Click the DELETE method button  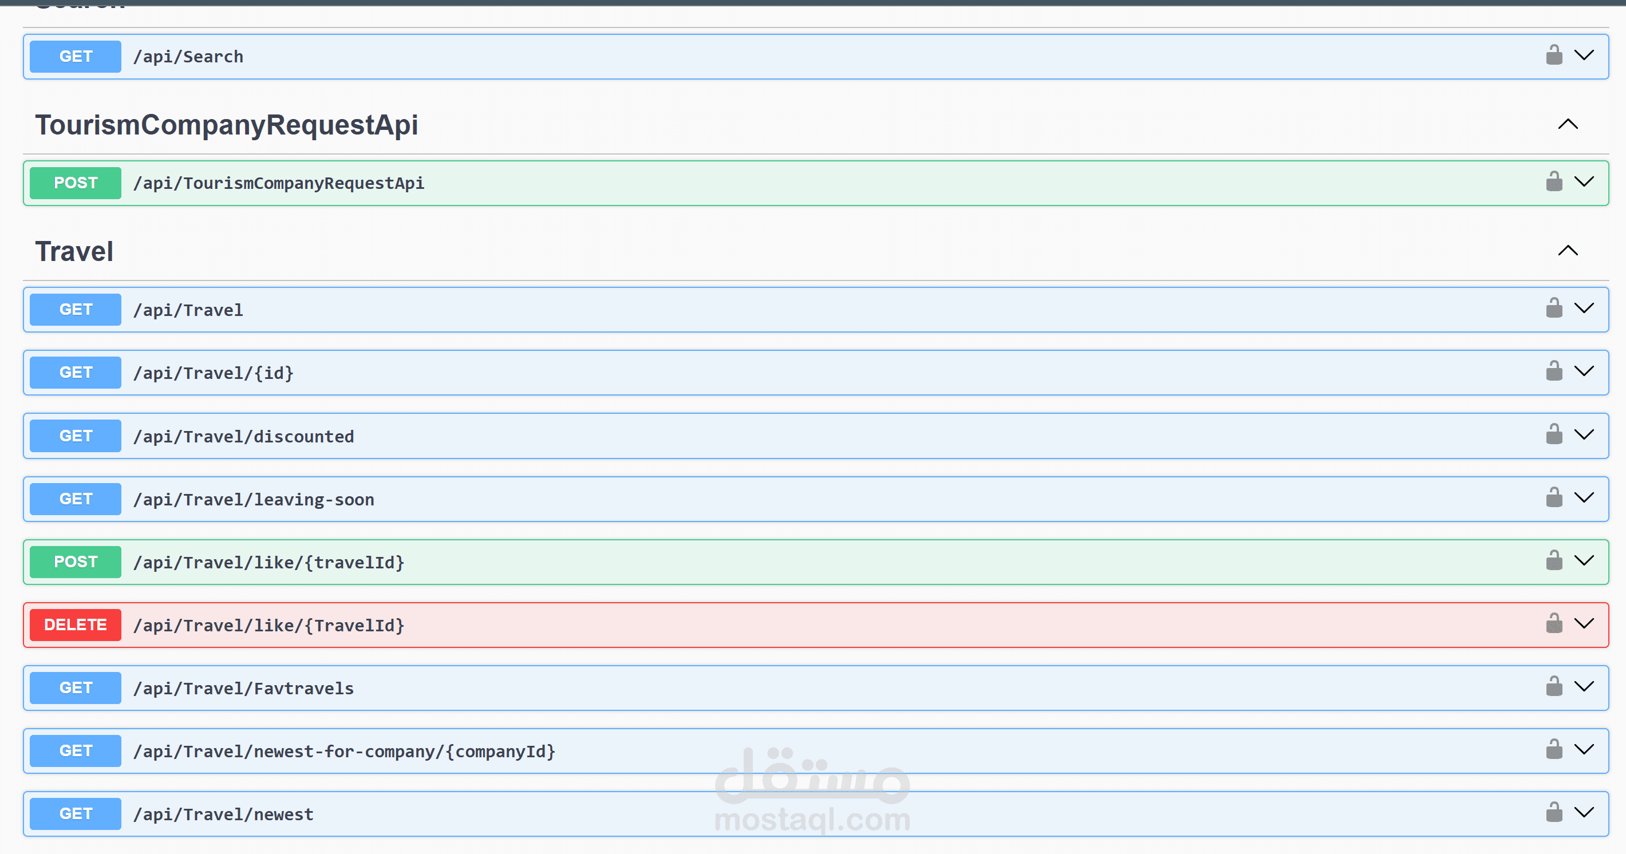(x=75, y=625)
